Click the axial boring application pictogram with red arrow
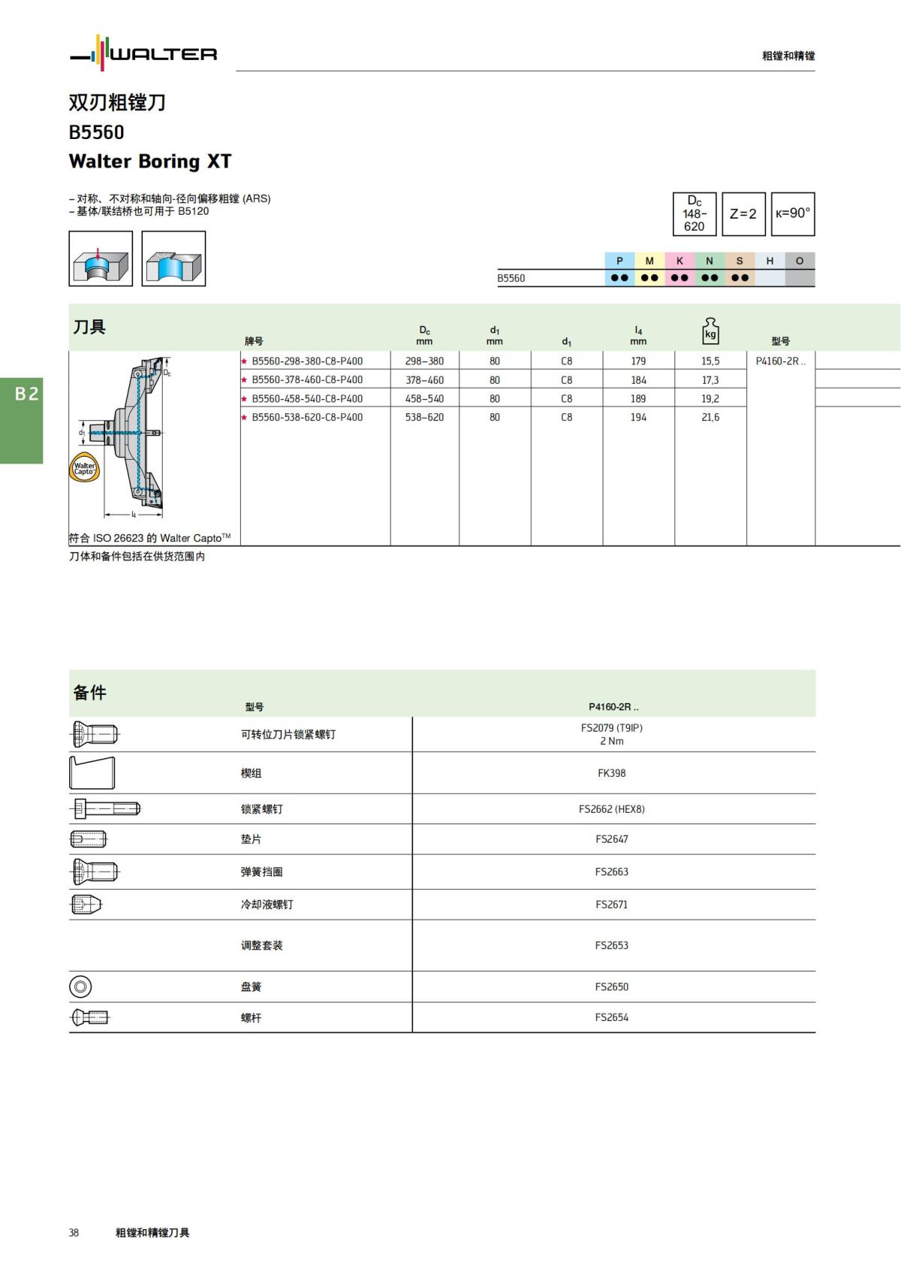Screen dimensions: 901x1275 101,258
